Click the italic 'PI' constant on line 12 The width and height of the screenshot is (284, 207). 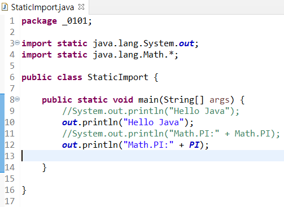tap(194, 145)
